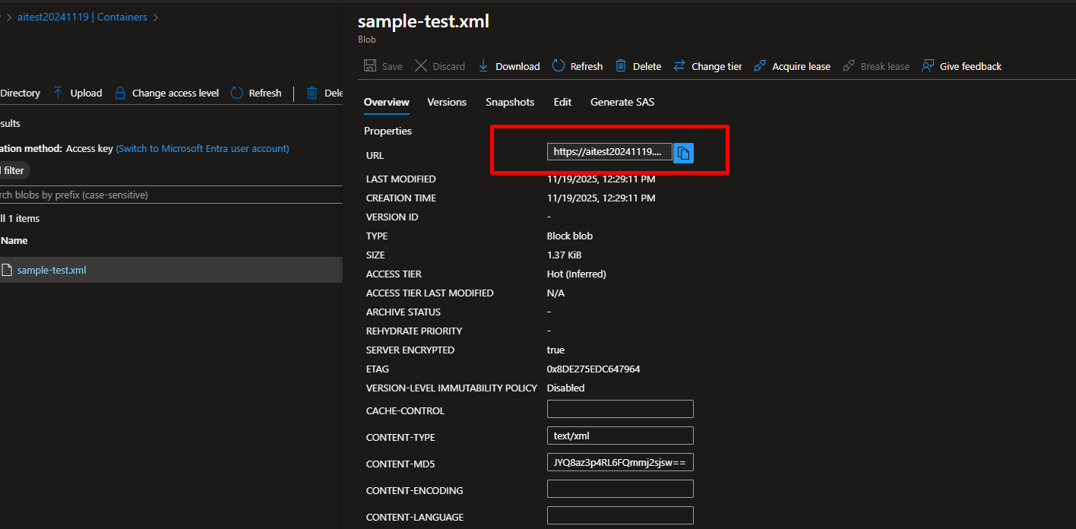
Task: Click the Delete trash icon for blob
Action: [621, 66]
